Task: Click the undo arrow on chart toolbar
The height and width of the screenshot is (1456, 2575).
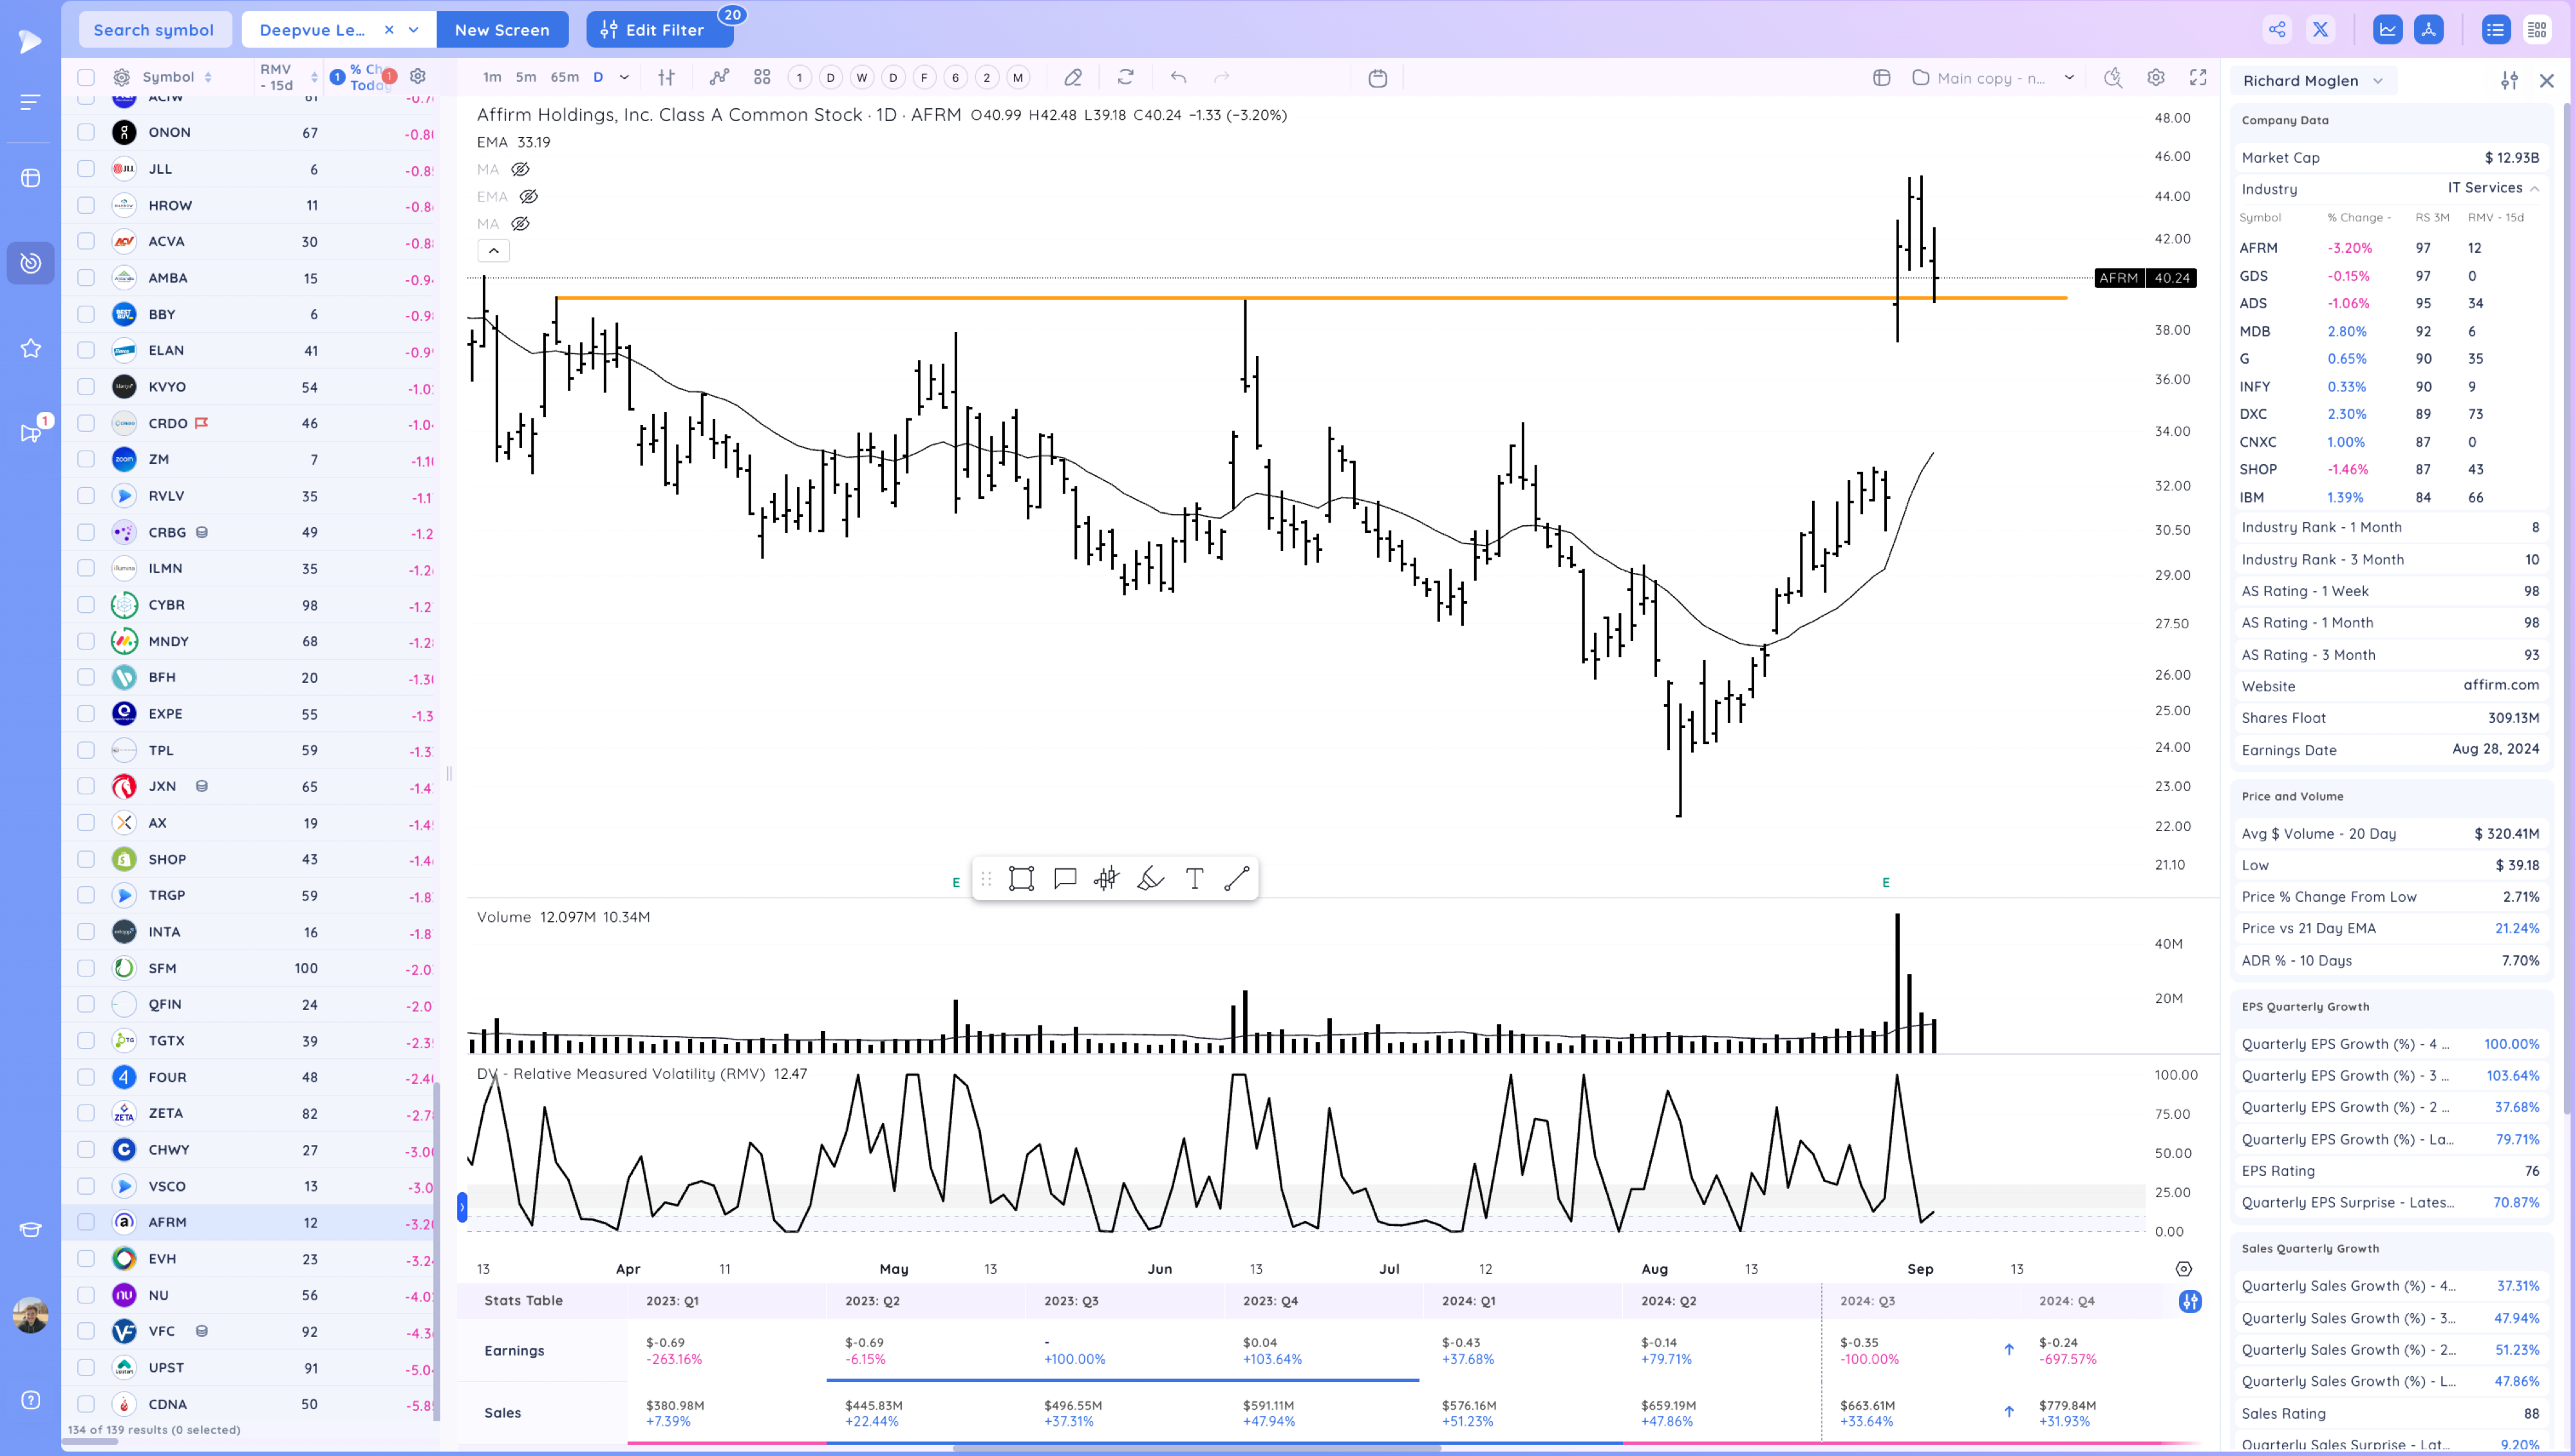Action: pyautogui.click(x=1179, y=77)
